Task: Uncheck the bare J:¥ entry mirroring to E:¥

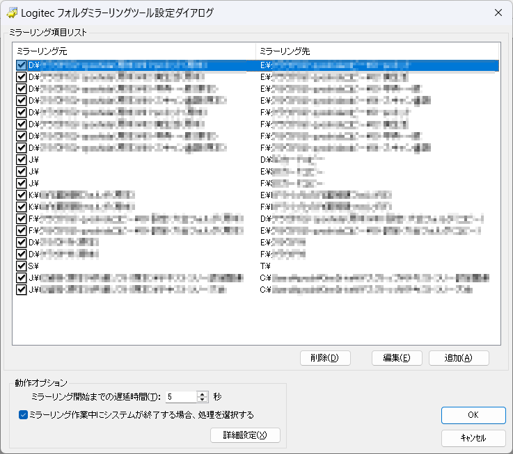Action: 22,171
